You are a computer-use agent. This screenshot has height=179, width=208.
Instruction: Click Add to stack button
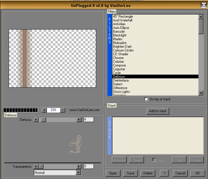pos(158,111)
